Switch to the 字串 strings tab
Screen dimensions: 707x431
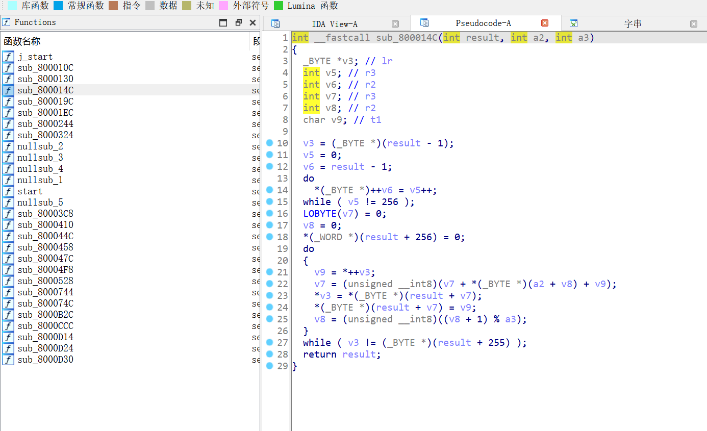click(633, 23)
